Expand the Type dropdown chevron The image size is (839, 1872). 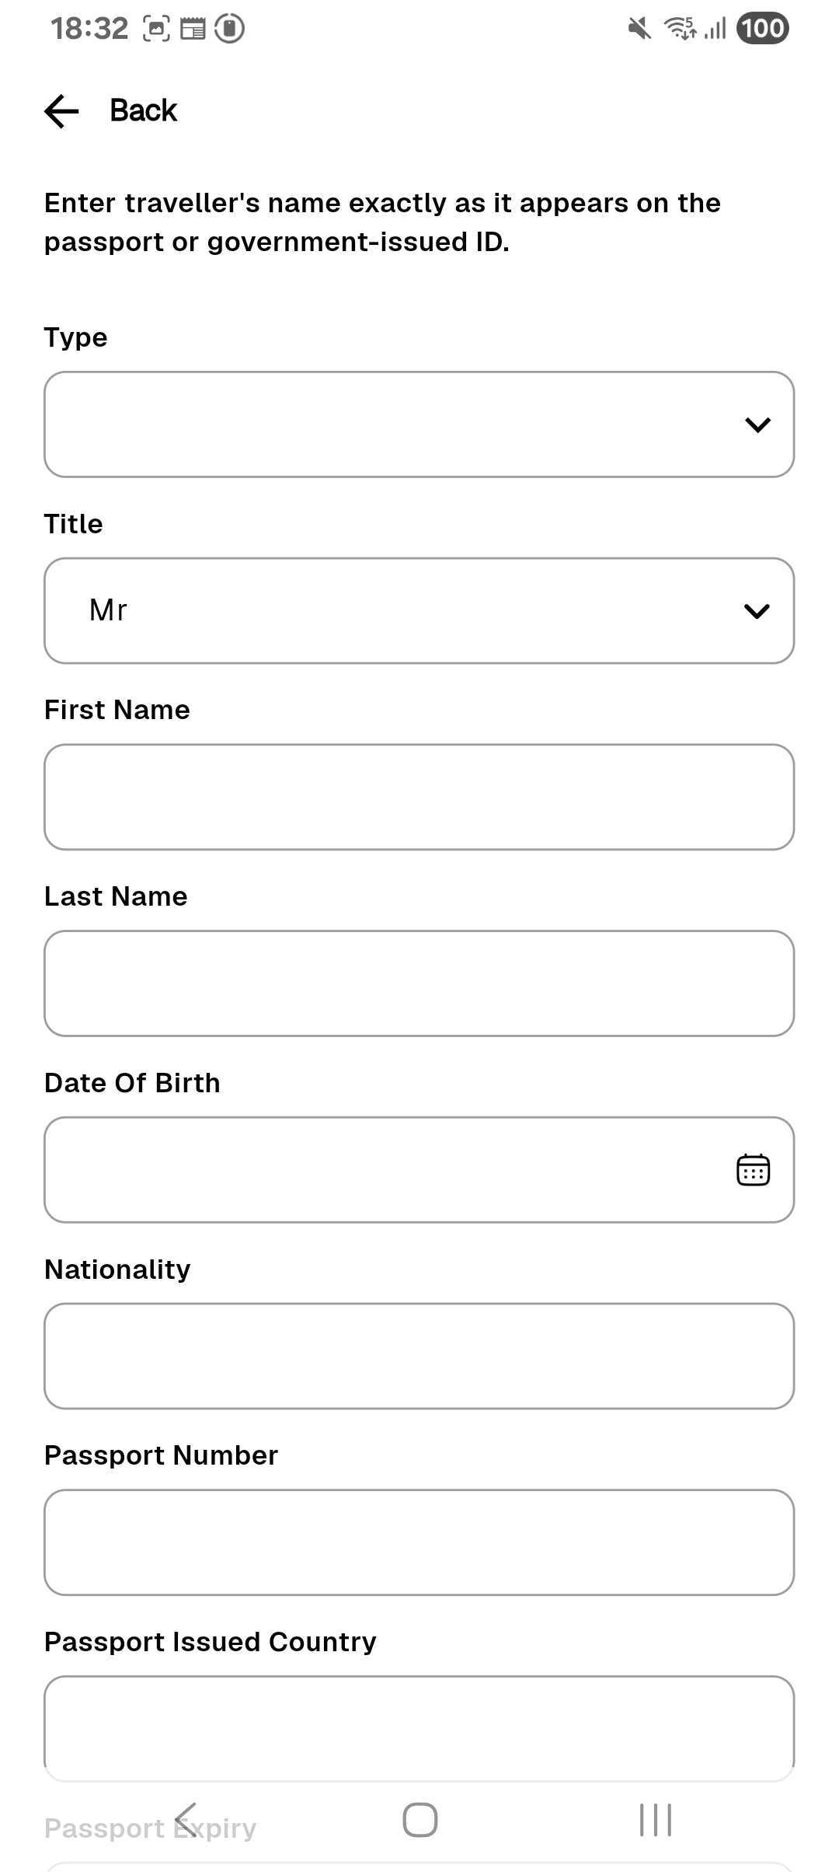coord(757,424)
